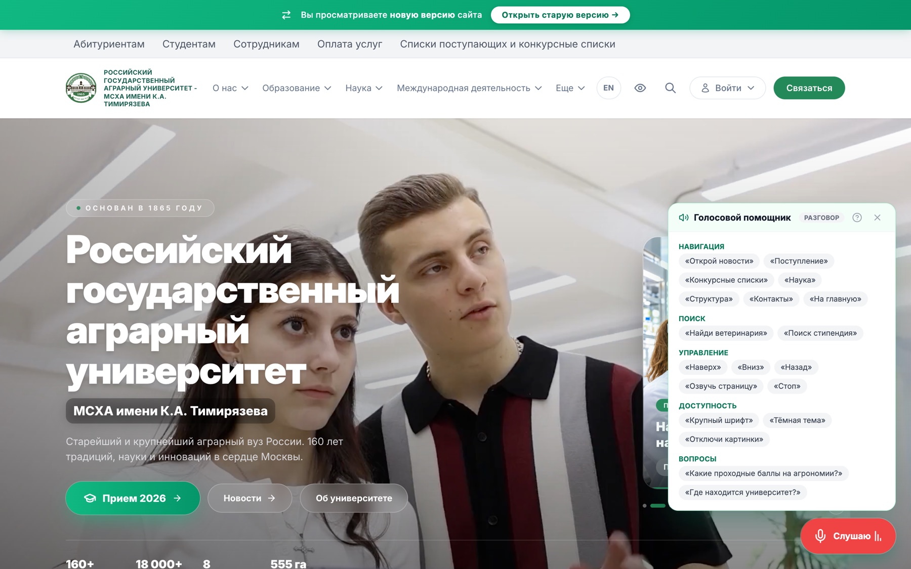Click the speaker icon beside Голосовой помощник
The width and height of the screenshot is (911, 569).
684,217
